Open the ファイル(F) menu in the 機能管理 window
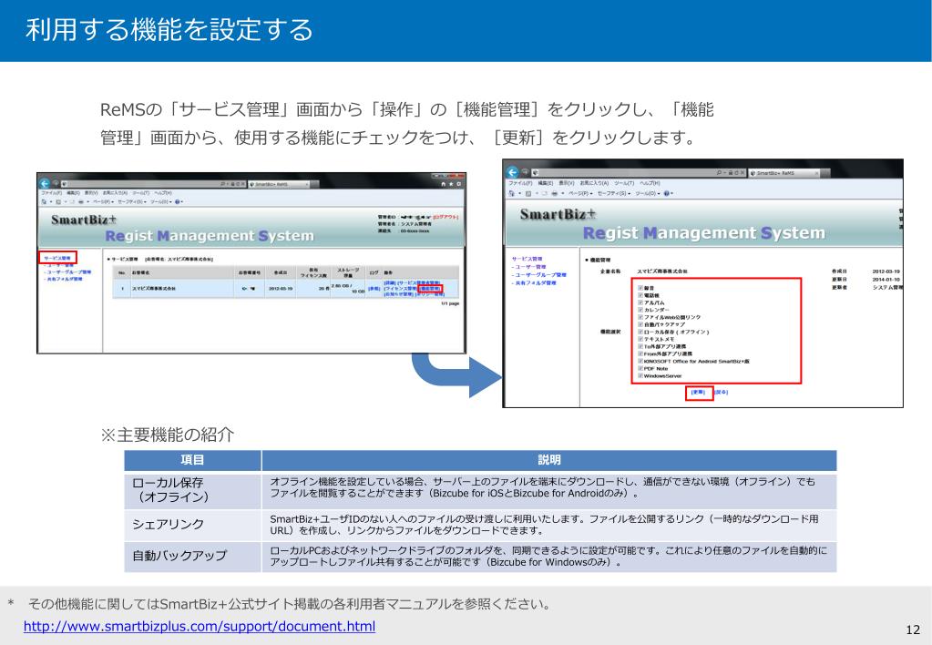Image resolution: width=932 pixels, height=645 pixels. (x=520, y=183)
